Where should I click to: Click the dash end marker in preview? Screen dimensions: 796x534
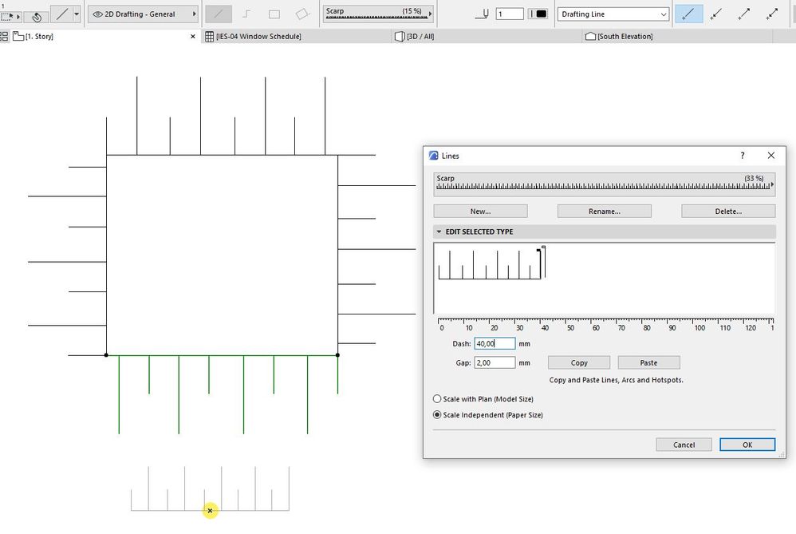pos(538,250)
